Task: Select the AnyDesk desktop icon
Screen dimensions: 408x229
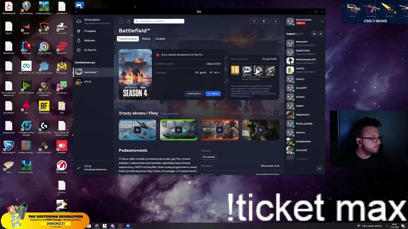Action: [x=62, y=147]
